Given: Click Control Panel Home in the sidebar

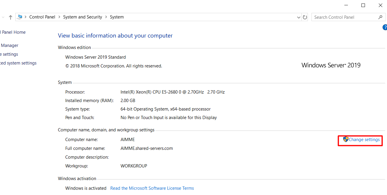Looking at the screenshot, I should click(x=13, y=32).
